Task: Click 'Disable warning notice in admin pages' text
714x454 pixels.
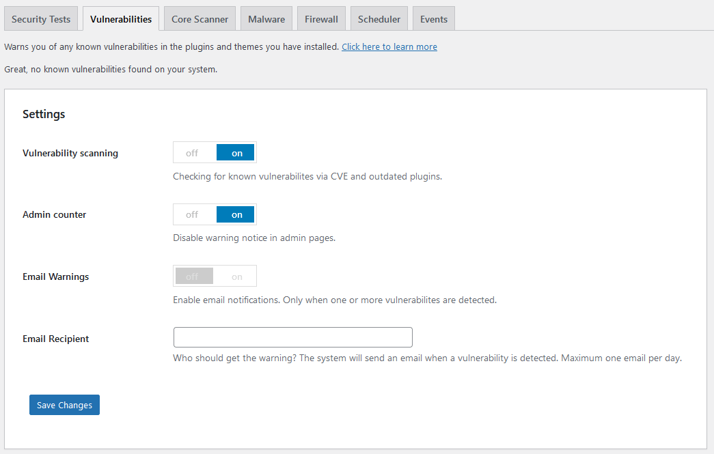Action: coord(254,238)
